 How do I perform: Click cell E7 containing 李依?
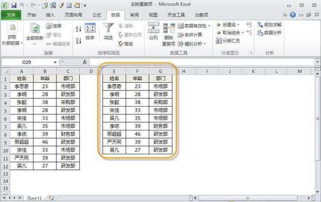(114, 126)
